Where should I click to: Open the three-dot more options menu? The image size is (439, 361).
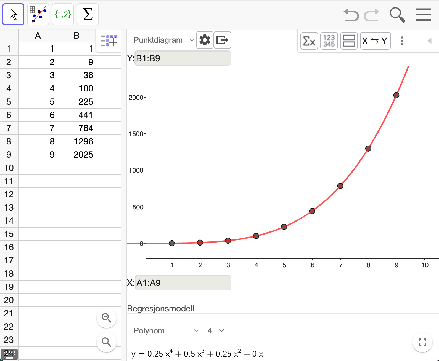402,41
